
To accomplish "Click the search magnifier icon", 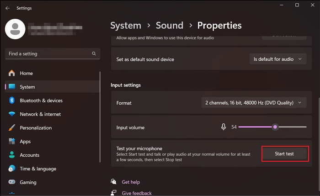I will coord(94,54).
